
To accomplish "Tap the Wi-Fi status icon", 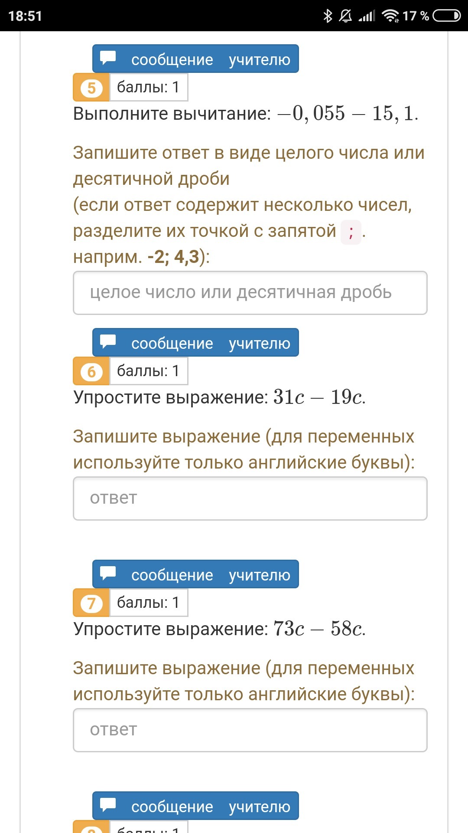I will pos(390,16).
